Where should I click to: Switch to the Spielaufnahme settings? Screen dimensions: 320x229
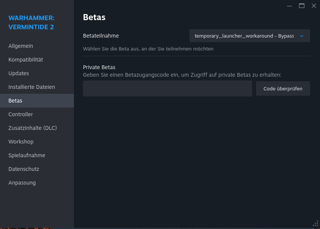click(x=27, y=155)
